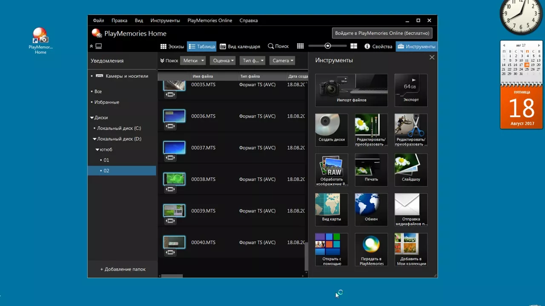
Task: Expand the Оценка filter dropdown
Action: pos(223,61)
